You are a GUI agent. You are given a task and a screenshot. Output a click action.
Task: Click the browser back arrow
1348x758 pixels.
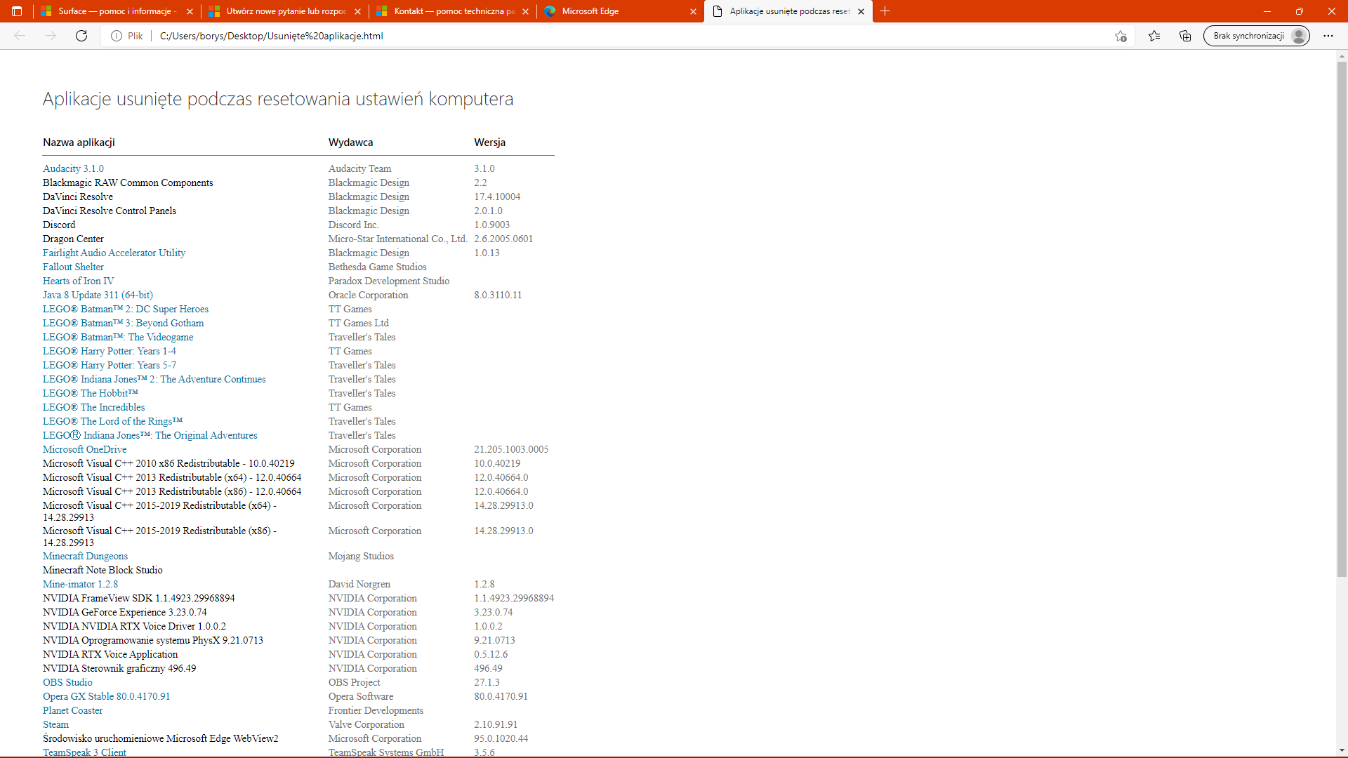point(20,36)
